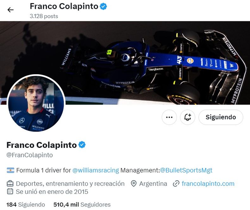Click the Siguiendo button to unfollow
The width and height of the screenshot is (250, 210).
[x=221, y=117]
